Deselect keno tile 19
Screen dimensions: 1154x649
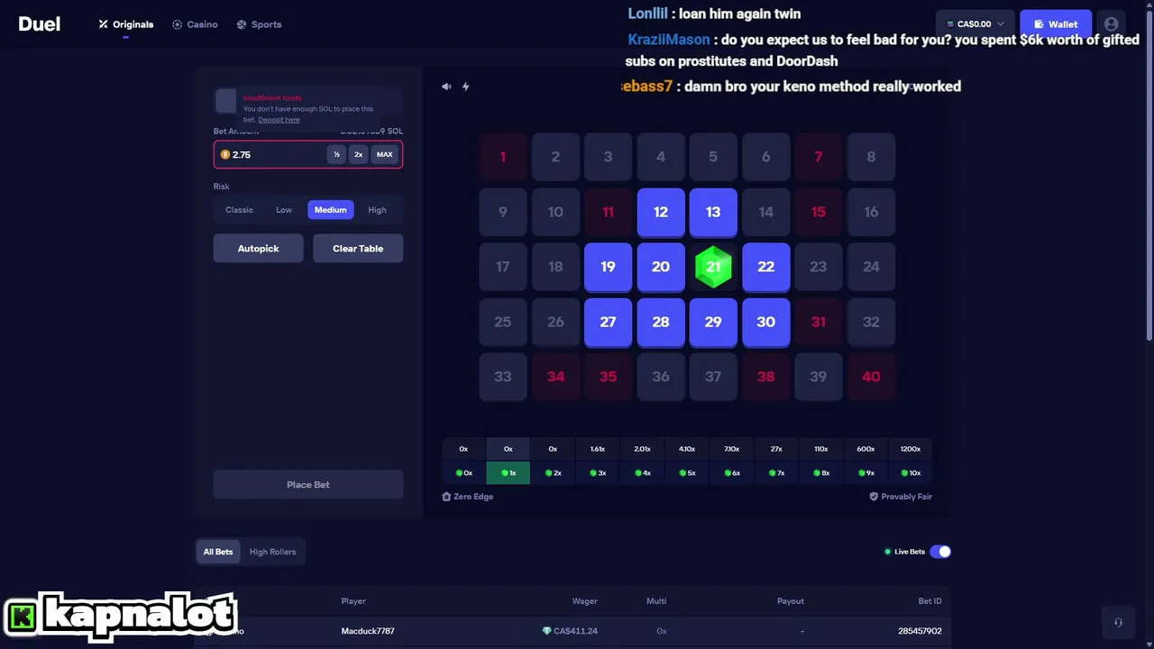(x=608, y=267)
